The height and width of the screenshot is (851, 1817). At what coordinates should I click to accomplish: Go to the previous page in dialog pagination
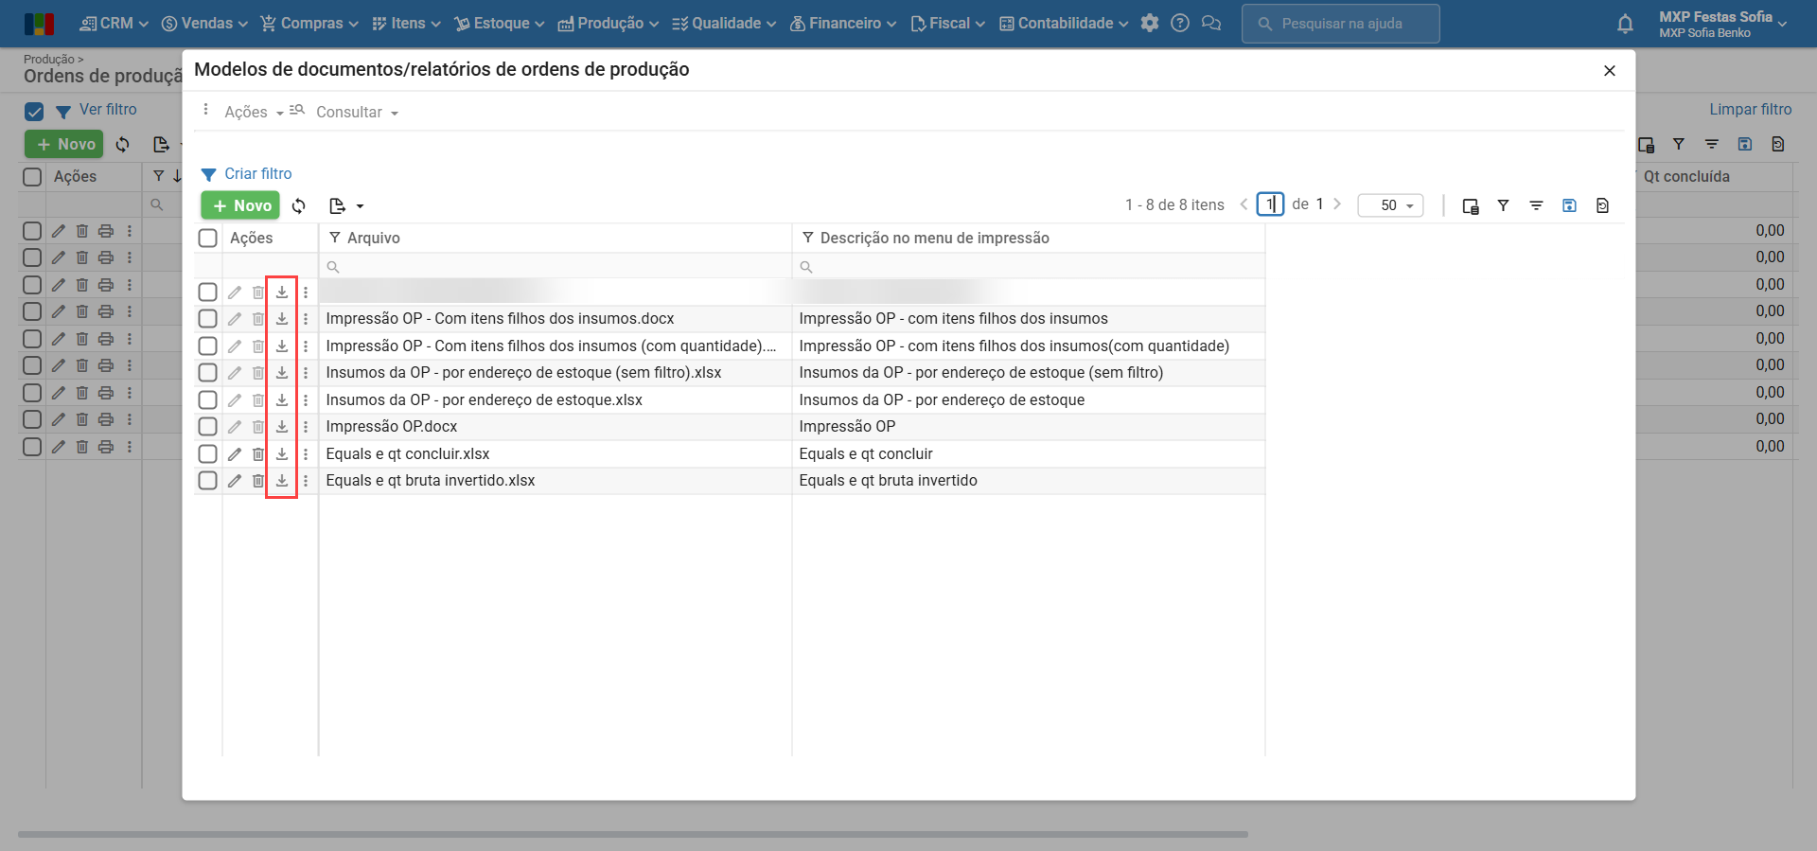(x=1244, y=204)
